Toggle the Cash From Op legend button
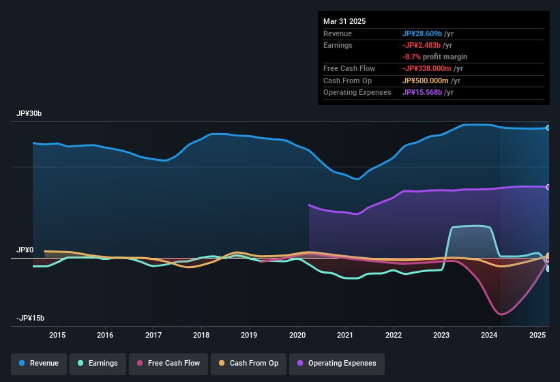This screenshot has height=382, width=560. tap(248, 364)
